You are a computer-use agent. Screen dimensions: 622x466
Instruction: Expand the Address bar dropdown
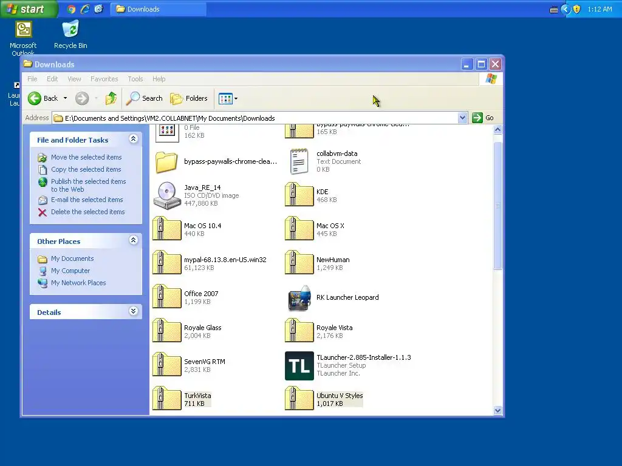[462, 118]
